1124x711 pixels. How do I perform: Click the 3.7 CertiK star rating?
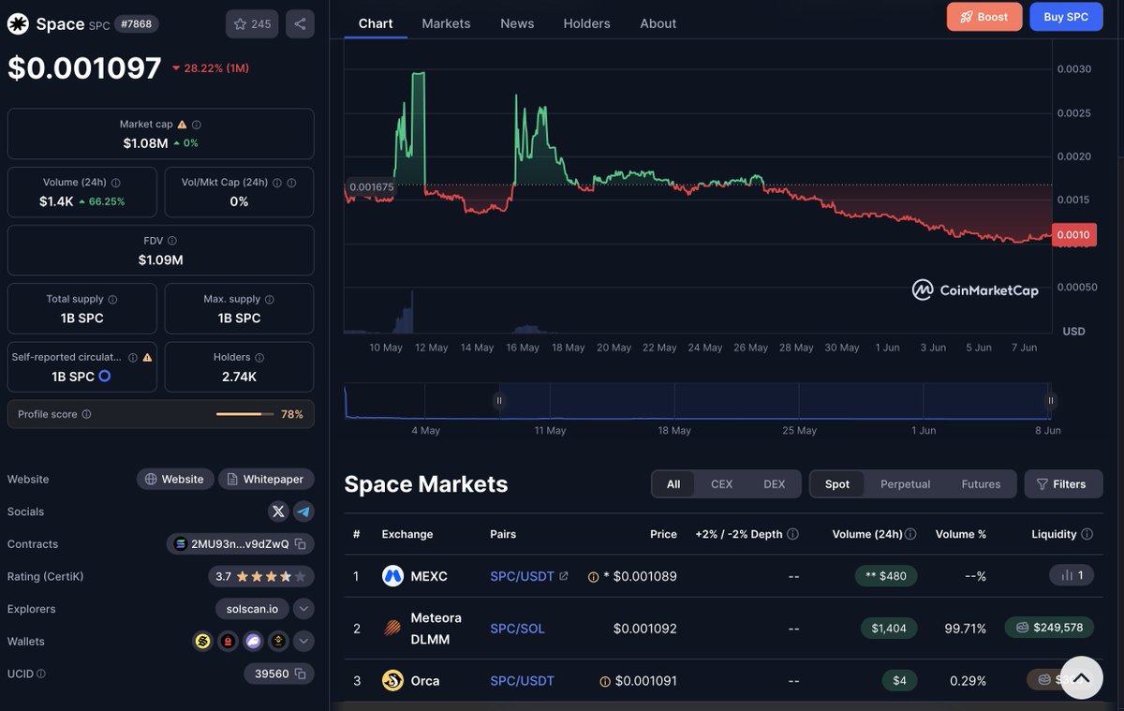(x=261, y=576)
